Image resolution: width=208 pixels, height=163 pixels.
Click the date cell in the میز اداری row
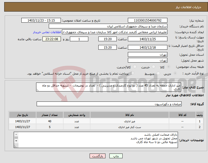23,121
